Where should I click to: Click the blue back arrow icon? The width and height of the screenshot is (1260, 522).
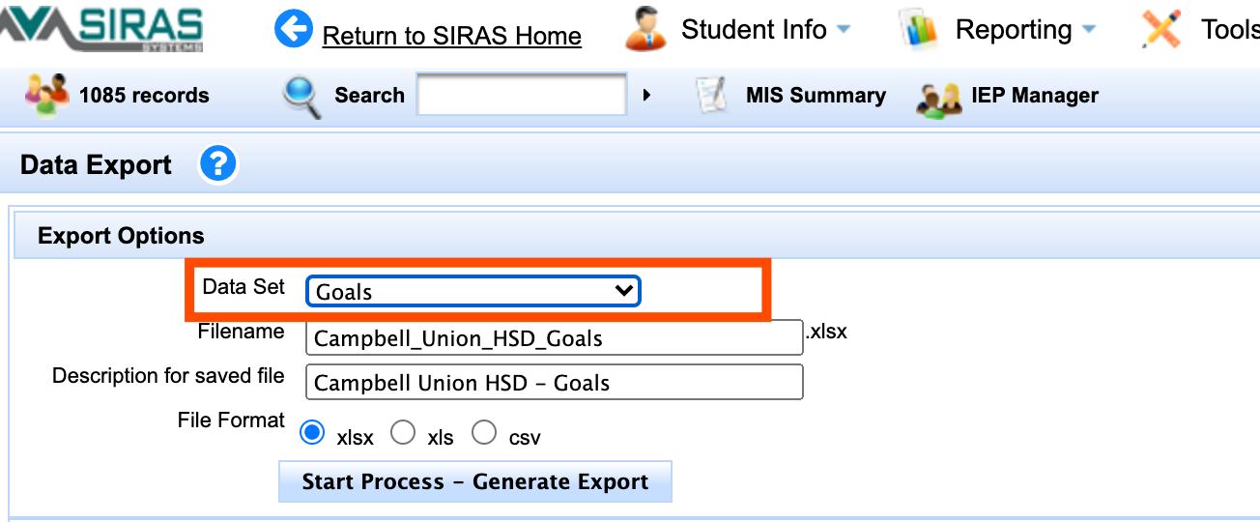coord(294,29)
